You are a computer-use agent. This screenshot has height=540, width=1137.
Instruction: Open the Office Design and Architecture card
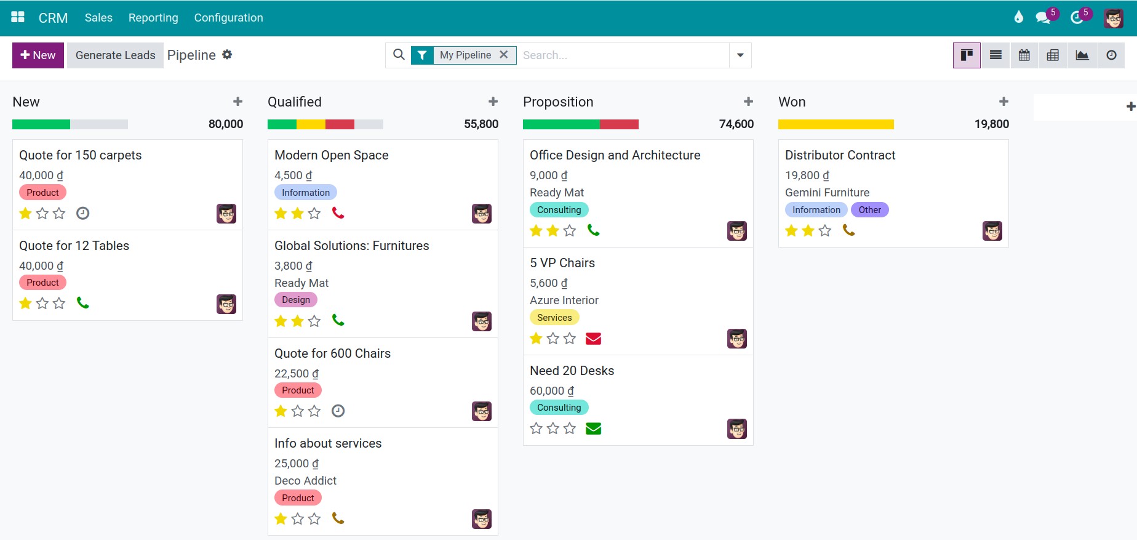click(x=638, y=193)
